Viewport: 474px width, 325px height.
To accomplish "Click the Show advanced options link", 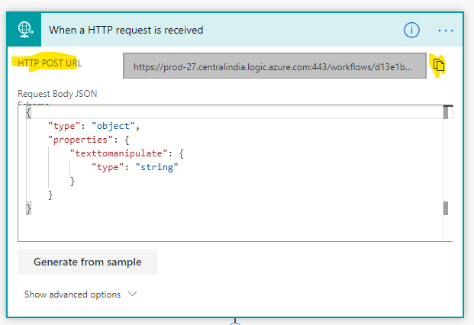I will [73, 294].
